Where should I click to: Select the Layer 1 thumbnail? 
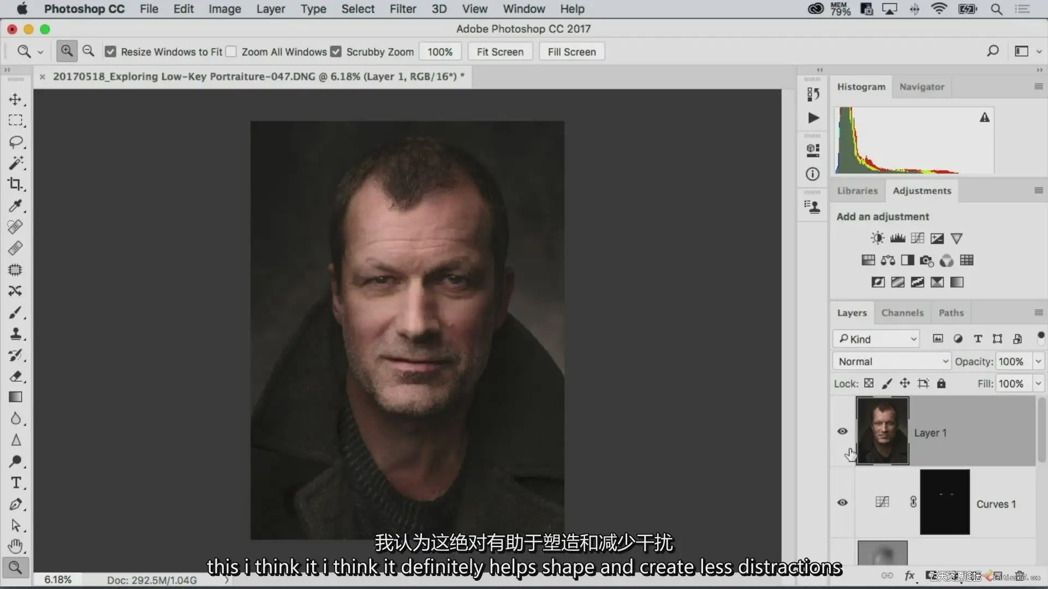pyautogui.click(x=883, y=431)
